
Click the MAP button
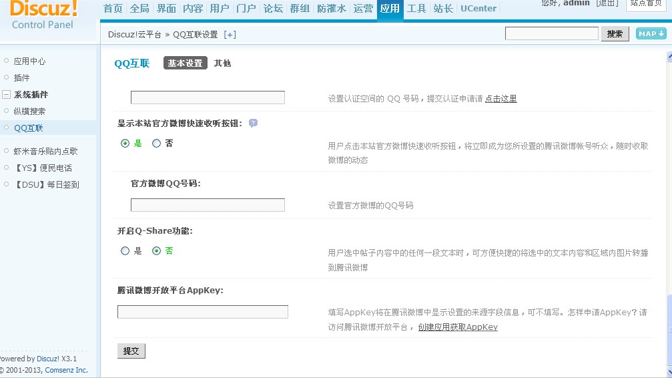(651, 33)
